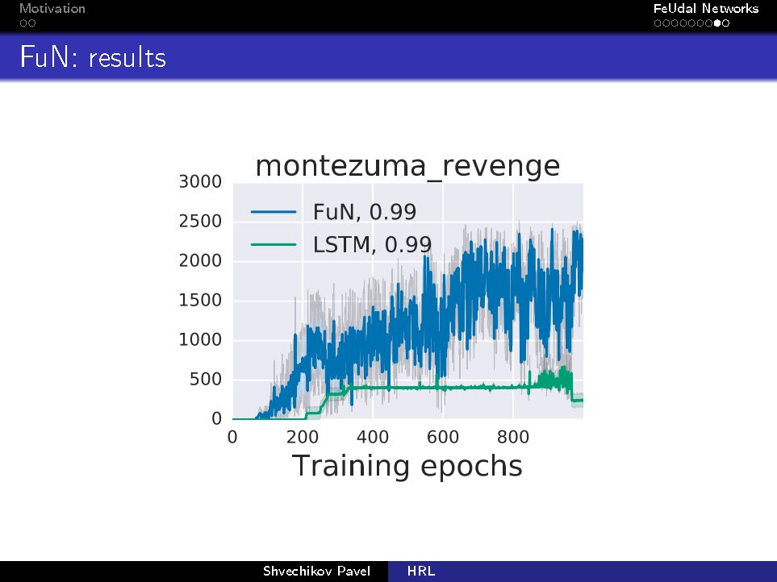Image resolution: width=777 pixels, height=582 pixels.
Task: Select legend label FuN, 0.99
Action: [365, 212]
